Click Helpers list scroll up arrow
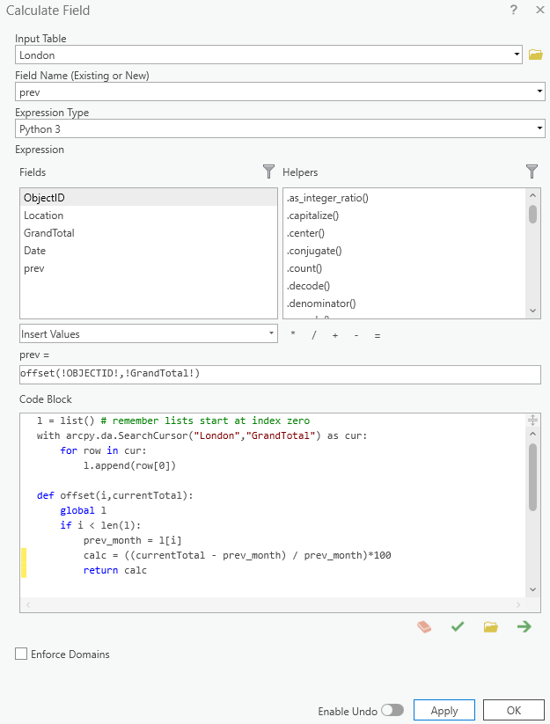 click(532, 195)
